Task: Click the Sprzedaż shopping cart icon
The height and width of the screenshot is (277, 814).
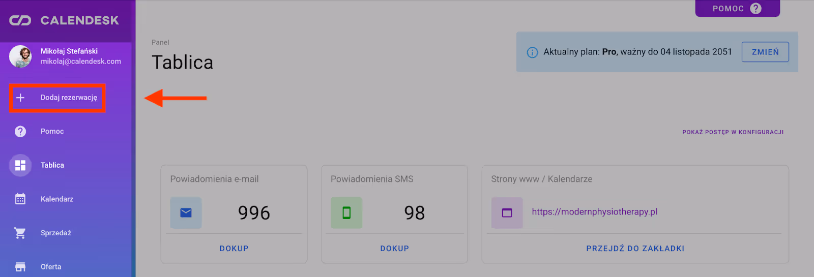Action: point(20,233)
